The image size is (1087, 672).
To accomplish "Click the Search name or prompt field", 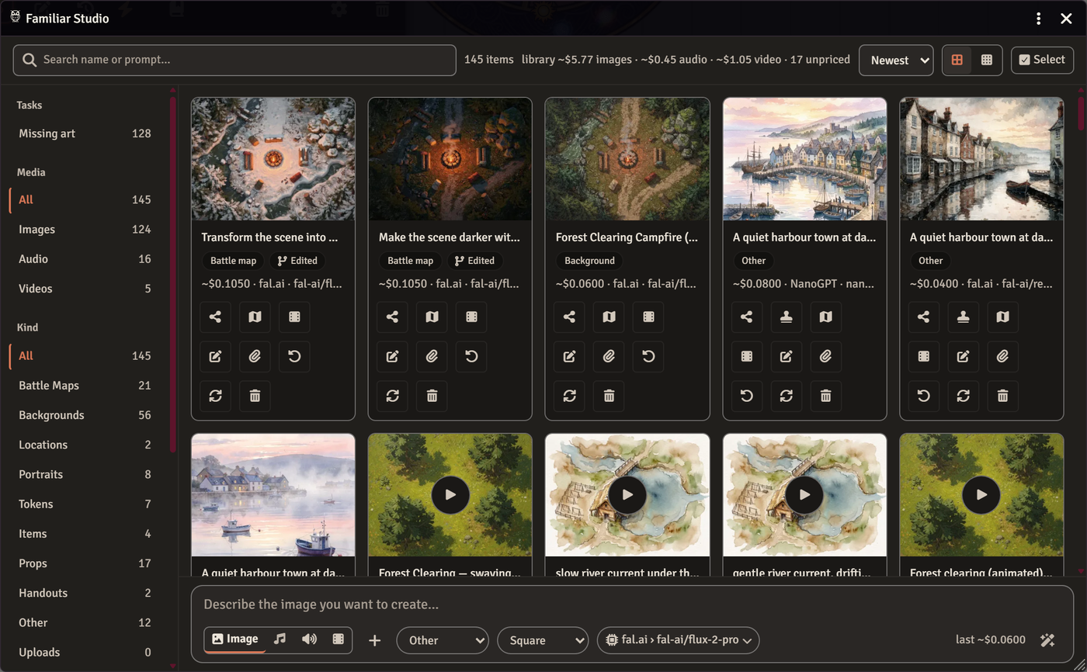I will coord(234,60).
